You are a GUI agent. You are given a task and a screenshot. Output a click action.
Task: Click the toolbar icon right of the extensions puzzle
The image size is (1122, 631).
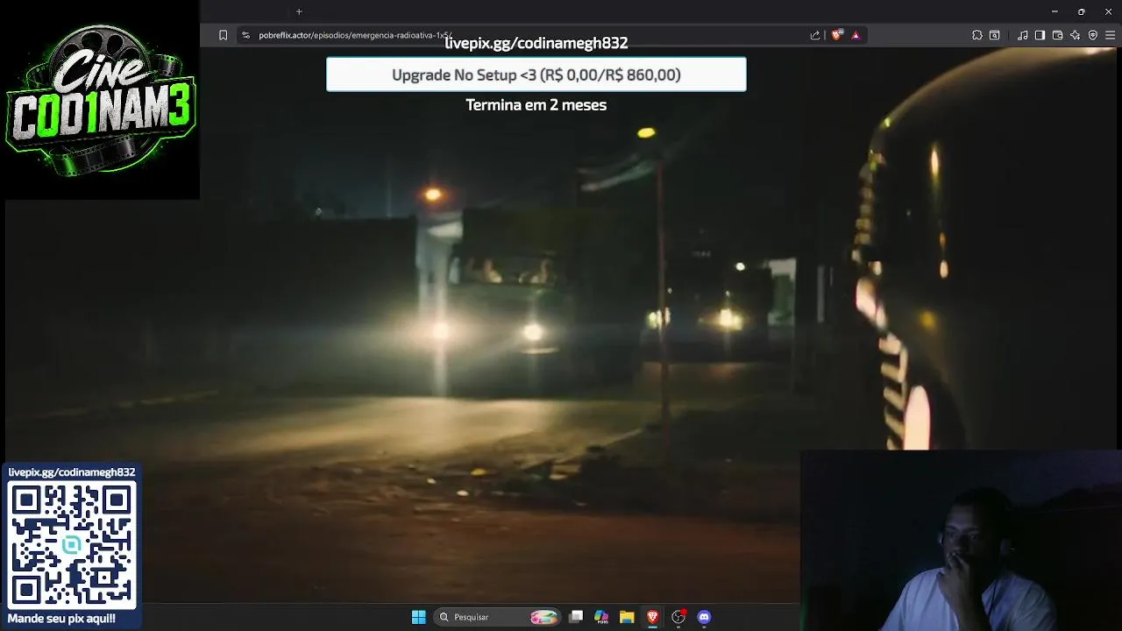995,35
